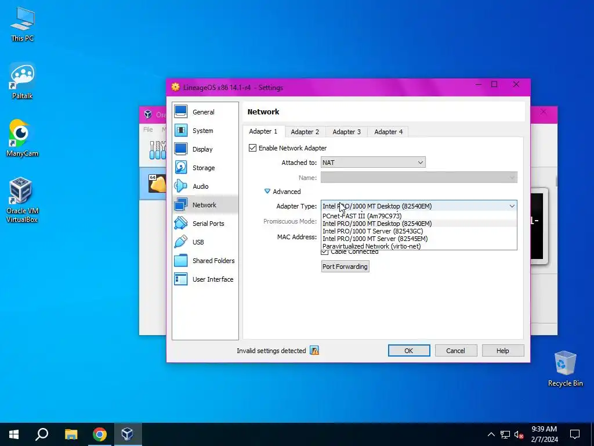Collapse the Advanced section triangle
Image resolution: width=594 pixels, height=446 pixels.
267,192
